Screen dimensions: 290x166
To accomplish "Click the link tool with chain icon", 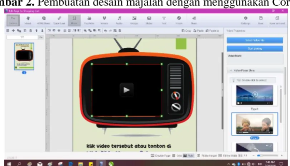I will 59,20.
